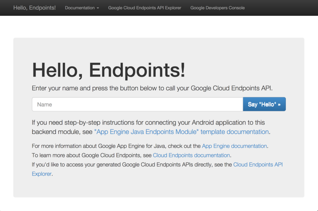The image size is (318, 211).
Task: Focus the Name input field
Action: (138, 104)
